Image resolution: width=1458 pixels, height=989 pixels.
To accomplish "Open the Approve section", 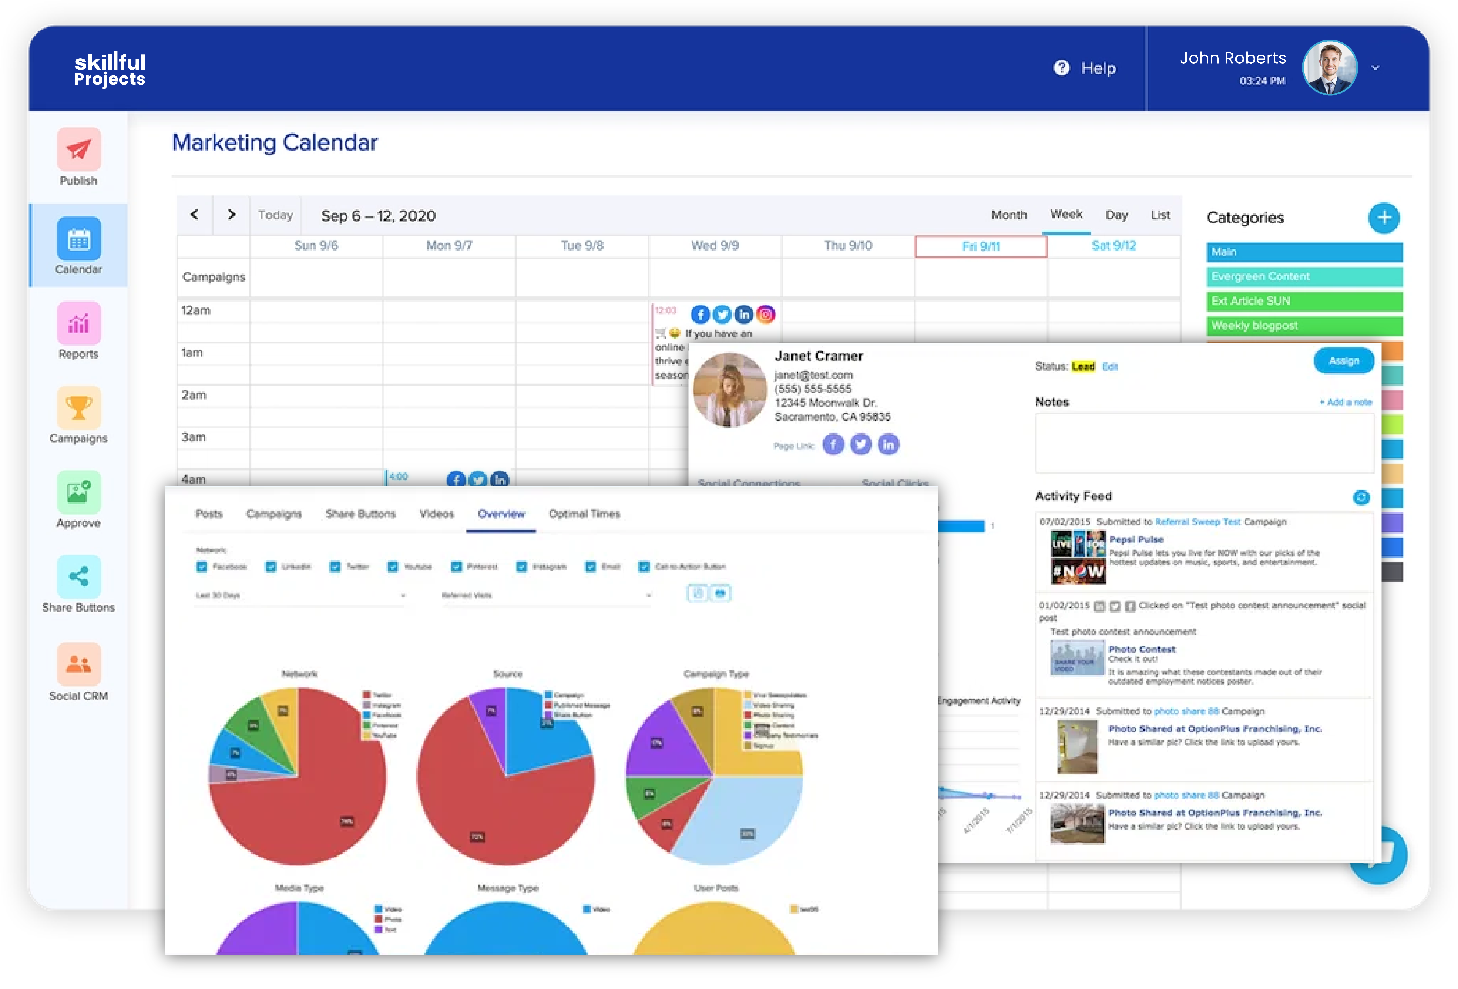I will pyautogui.click(x=78, y=493).
